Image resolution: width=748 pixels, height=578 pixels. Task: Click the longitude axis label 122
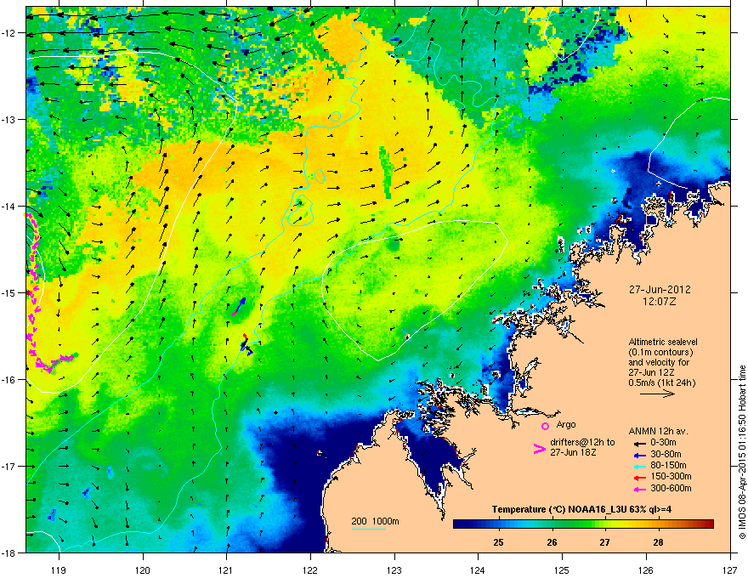[x=310, y=570]
